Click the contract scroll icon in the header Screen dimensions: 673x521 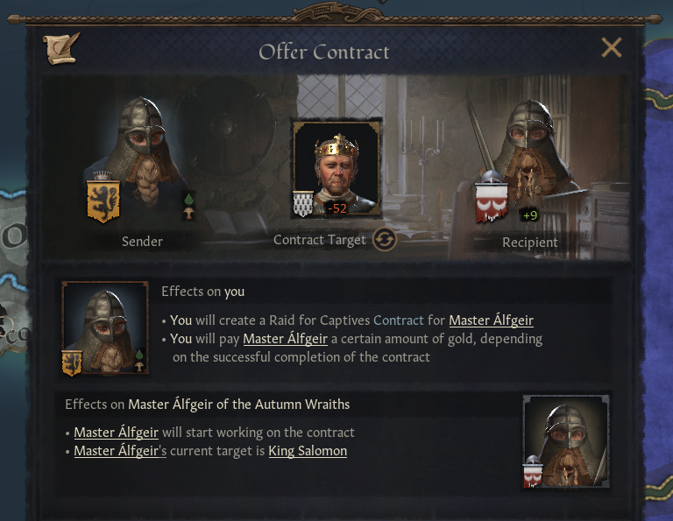point(62,48)
